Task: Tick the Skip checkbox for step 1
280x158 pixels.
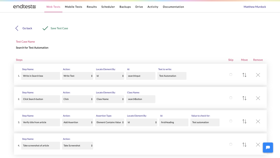Action: click(x=231, y=75)
